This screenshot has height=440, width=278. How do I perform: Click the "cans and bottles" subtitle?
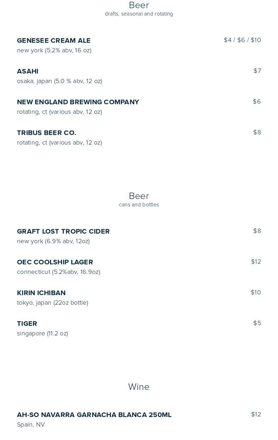click(139, 205)
